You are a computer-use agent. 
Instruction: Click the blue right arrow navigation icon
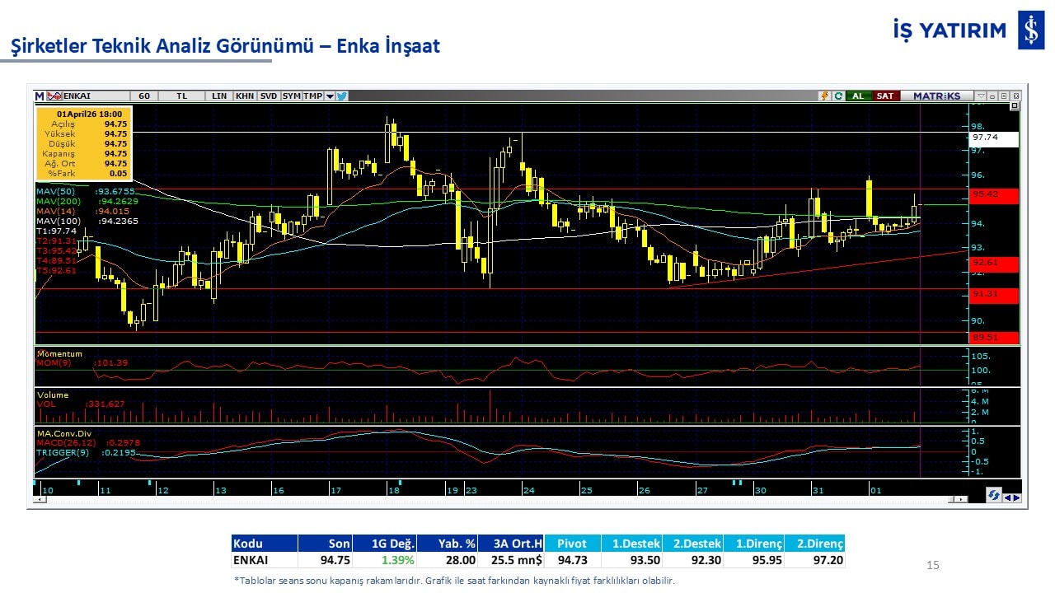(1016, 497)
